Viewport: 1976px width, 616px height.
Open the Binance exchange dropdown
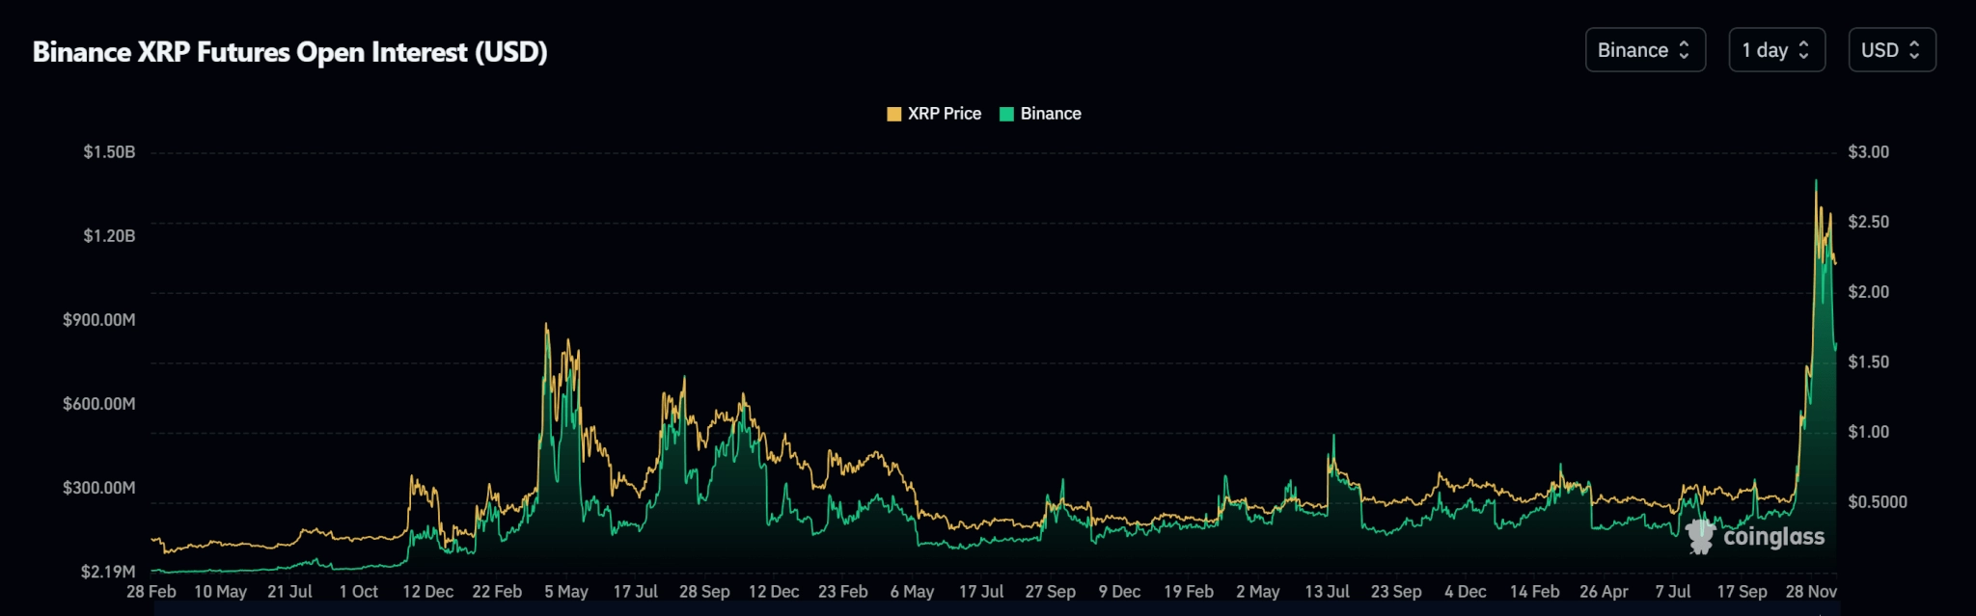click(1645, 50)
